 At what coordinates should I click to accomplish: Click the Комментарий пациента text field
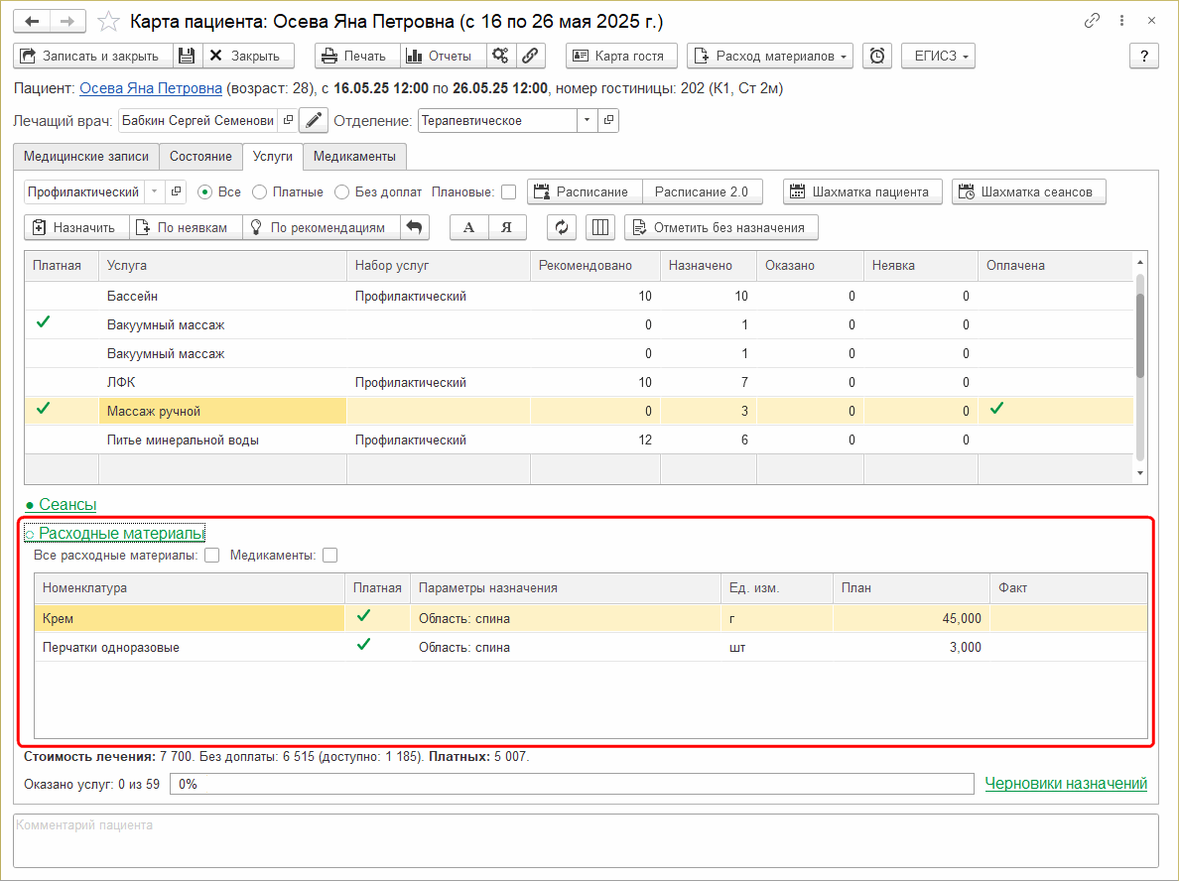pos(586,839)
